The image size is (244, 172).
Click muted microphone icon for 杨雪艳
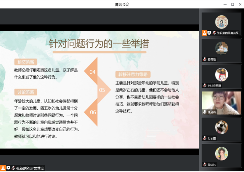pos(205,59)
